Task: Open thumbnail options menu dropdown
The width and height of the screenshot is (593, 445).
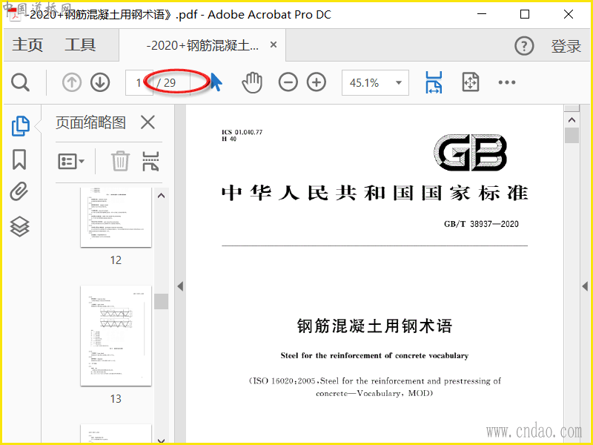Action: coord(71,162)
